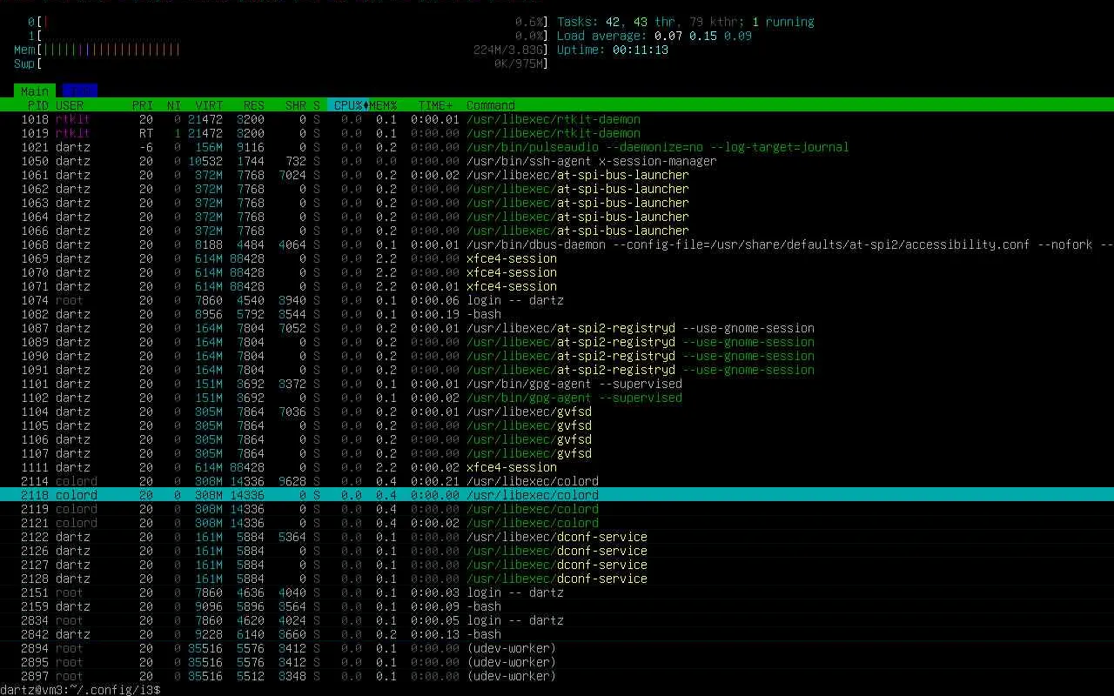The width and height of the screenshot is (1114, 696).
Task: Click the RES column header
Action: click(253, 105)
